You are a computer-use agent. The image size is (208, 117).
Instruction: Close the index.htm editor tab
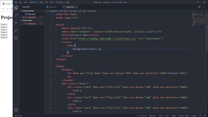click(76, 7)
